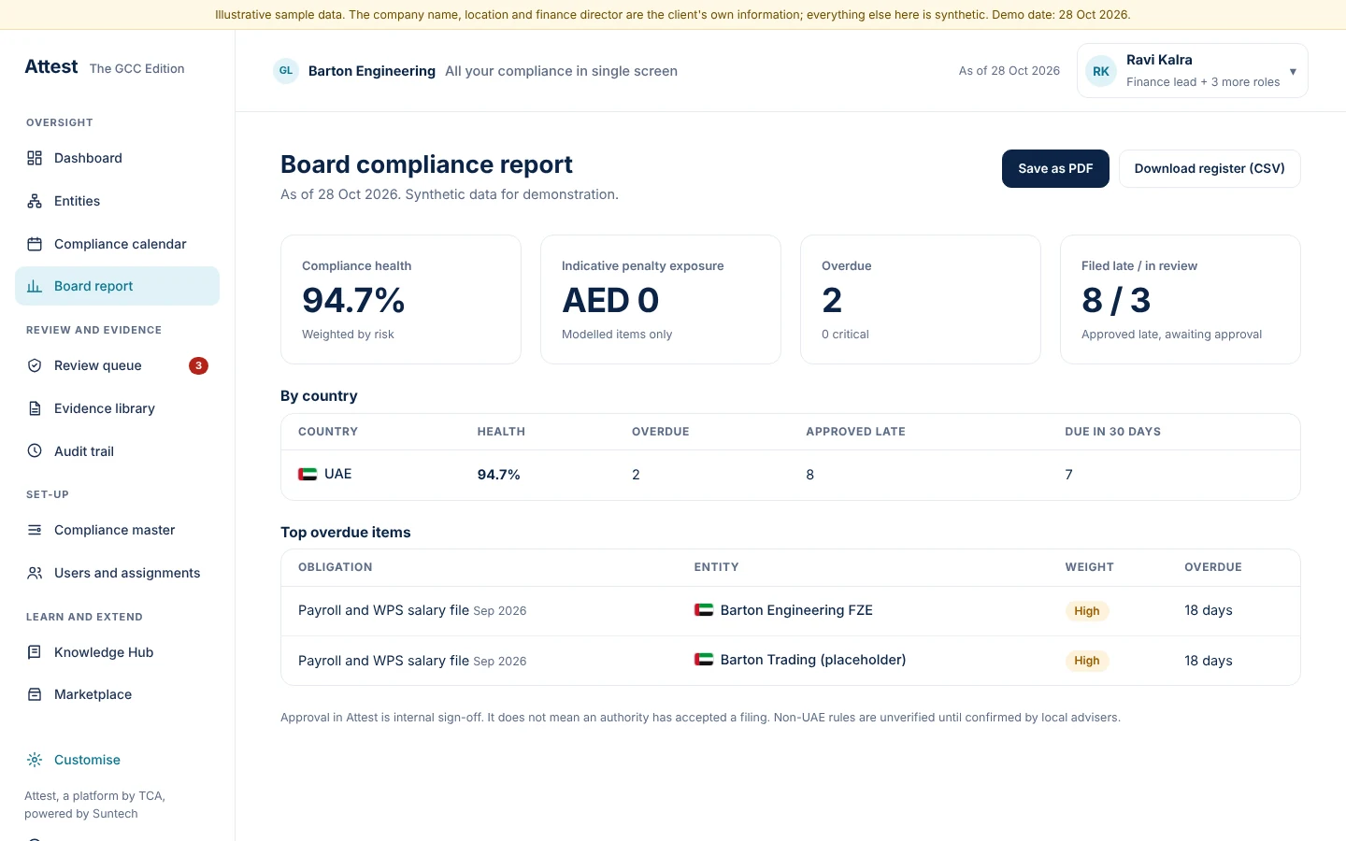The width and height of the screenshot is (1346, 841).
Task: Open the Customise link
Action: [x=87, y=760]
